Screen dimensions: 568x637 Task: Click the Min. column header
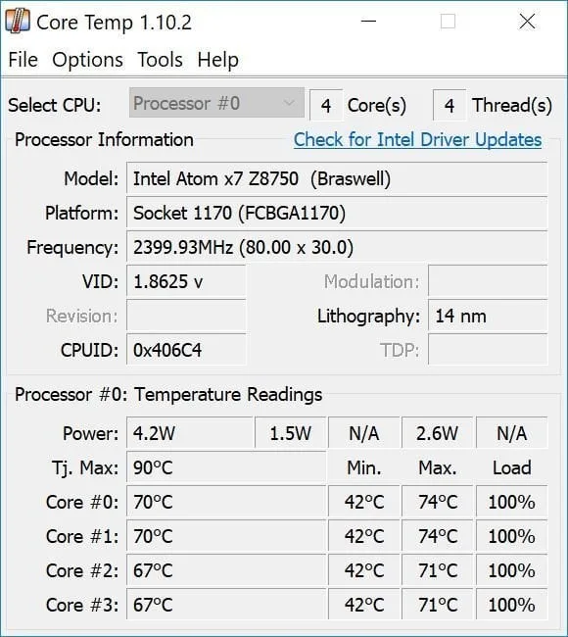[364, 467]
